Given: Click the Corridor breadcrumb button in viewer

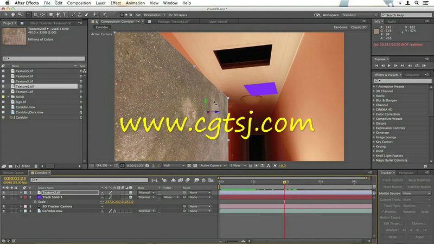Looking at the screenshot, I should 102,27.
